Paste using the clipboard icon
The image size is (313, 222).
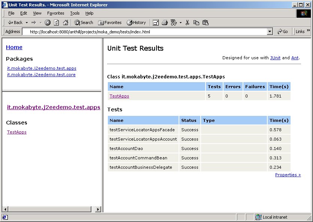206,22
